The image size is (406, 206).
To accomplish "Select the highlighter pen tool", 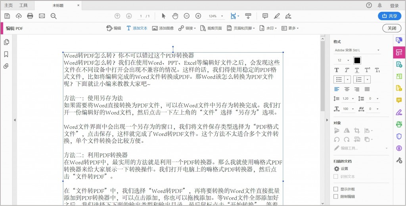I will point(277,16).
